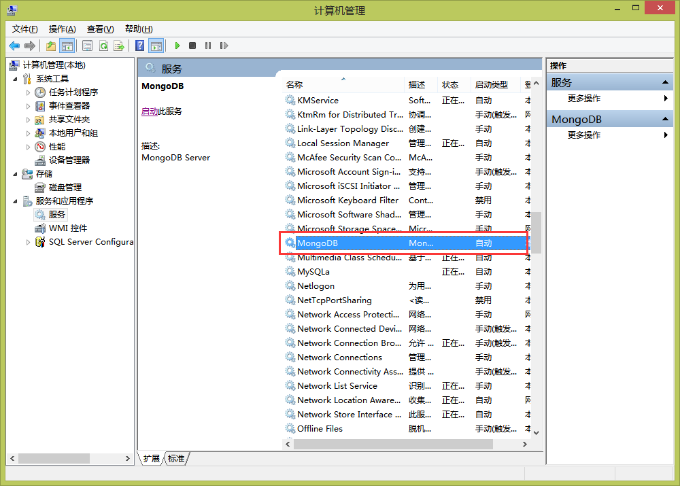680x486 pixels.
Task: Expand the SQL Server Configuration tree node
Action: pyautogui.click(x=28, y=242)
